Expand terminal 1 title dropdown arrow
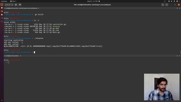This screenshot has width=181, height=102. (x=38, y=8)
